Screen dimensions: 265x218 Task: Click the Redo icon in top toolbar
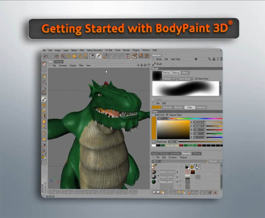tap(57, 56)
